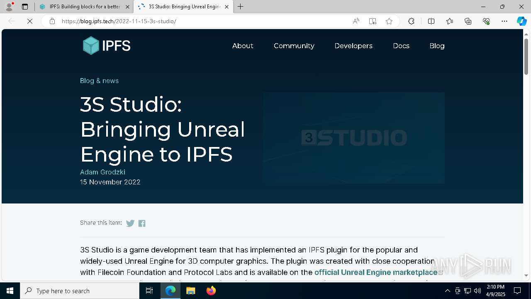Open Microsoft Edge from taskbar
The image size is (531, 299).
click(171, 291)
